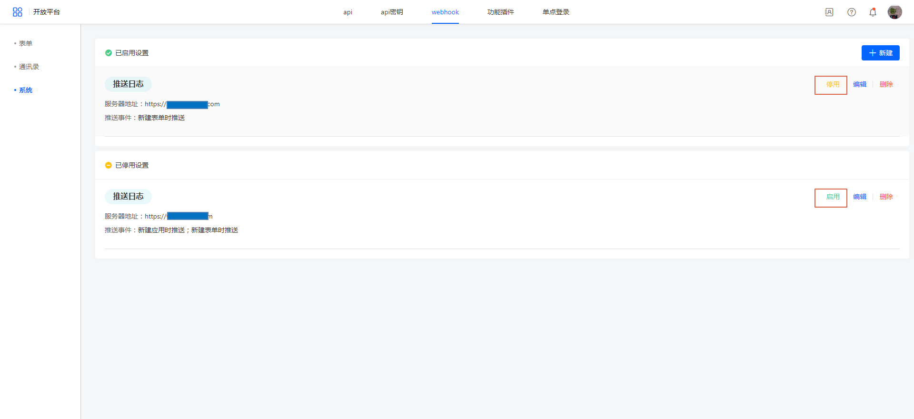This screenshot has width=914, height=419.
Task: Go to the 单点登录 tab
Action: tap(556, 12)
